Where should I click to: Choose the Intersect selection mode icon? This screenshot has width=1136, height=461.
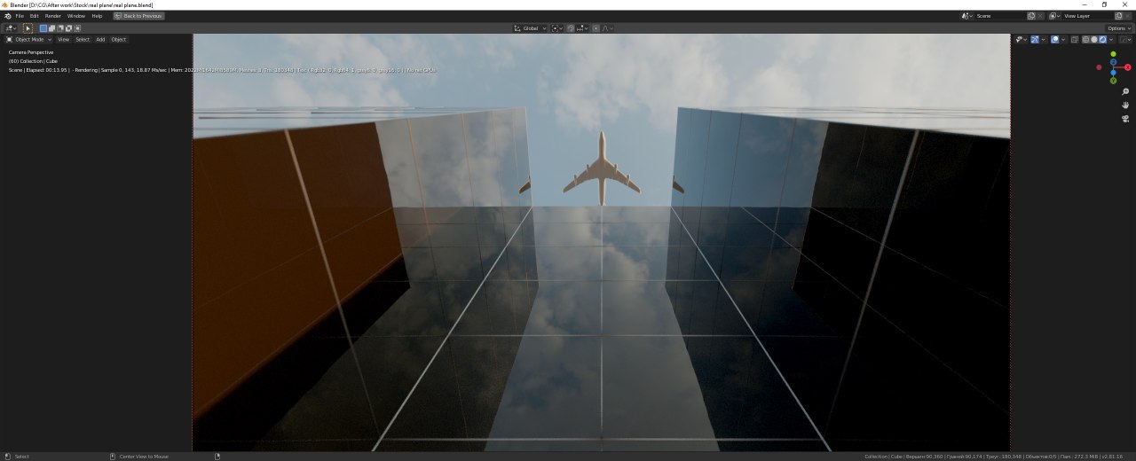tap(76, 28)
